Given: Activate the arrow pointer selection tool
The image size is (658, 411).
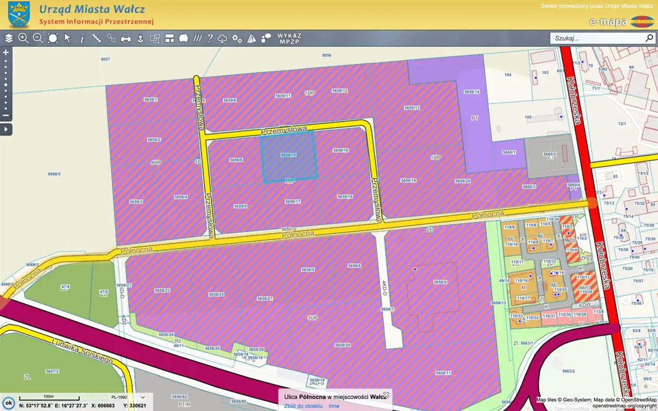Looking at the screenshot, I should [x=67, y=38].
